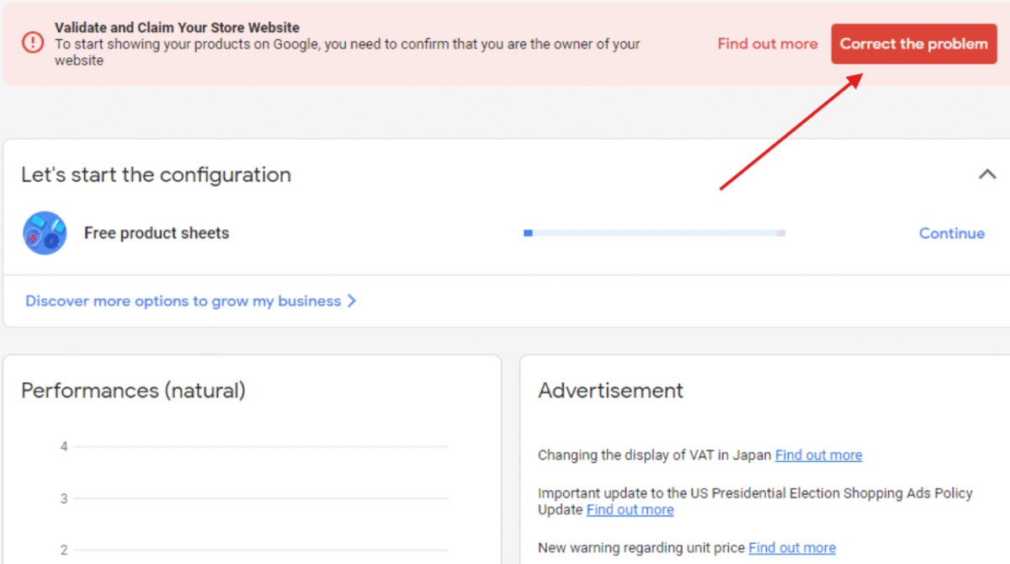1010x564 pixels.
Task: Click the chevron after Discover more options
Action: [352, 301]
